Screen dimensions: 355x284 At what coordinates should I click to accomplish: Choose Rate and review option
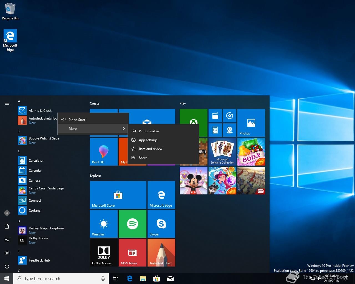click(163, 149)
